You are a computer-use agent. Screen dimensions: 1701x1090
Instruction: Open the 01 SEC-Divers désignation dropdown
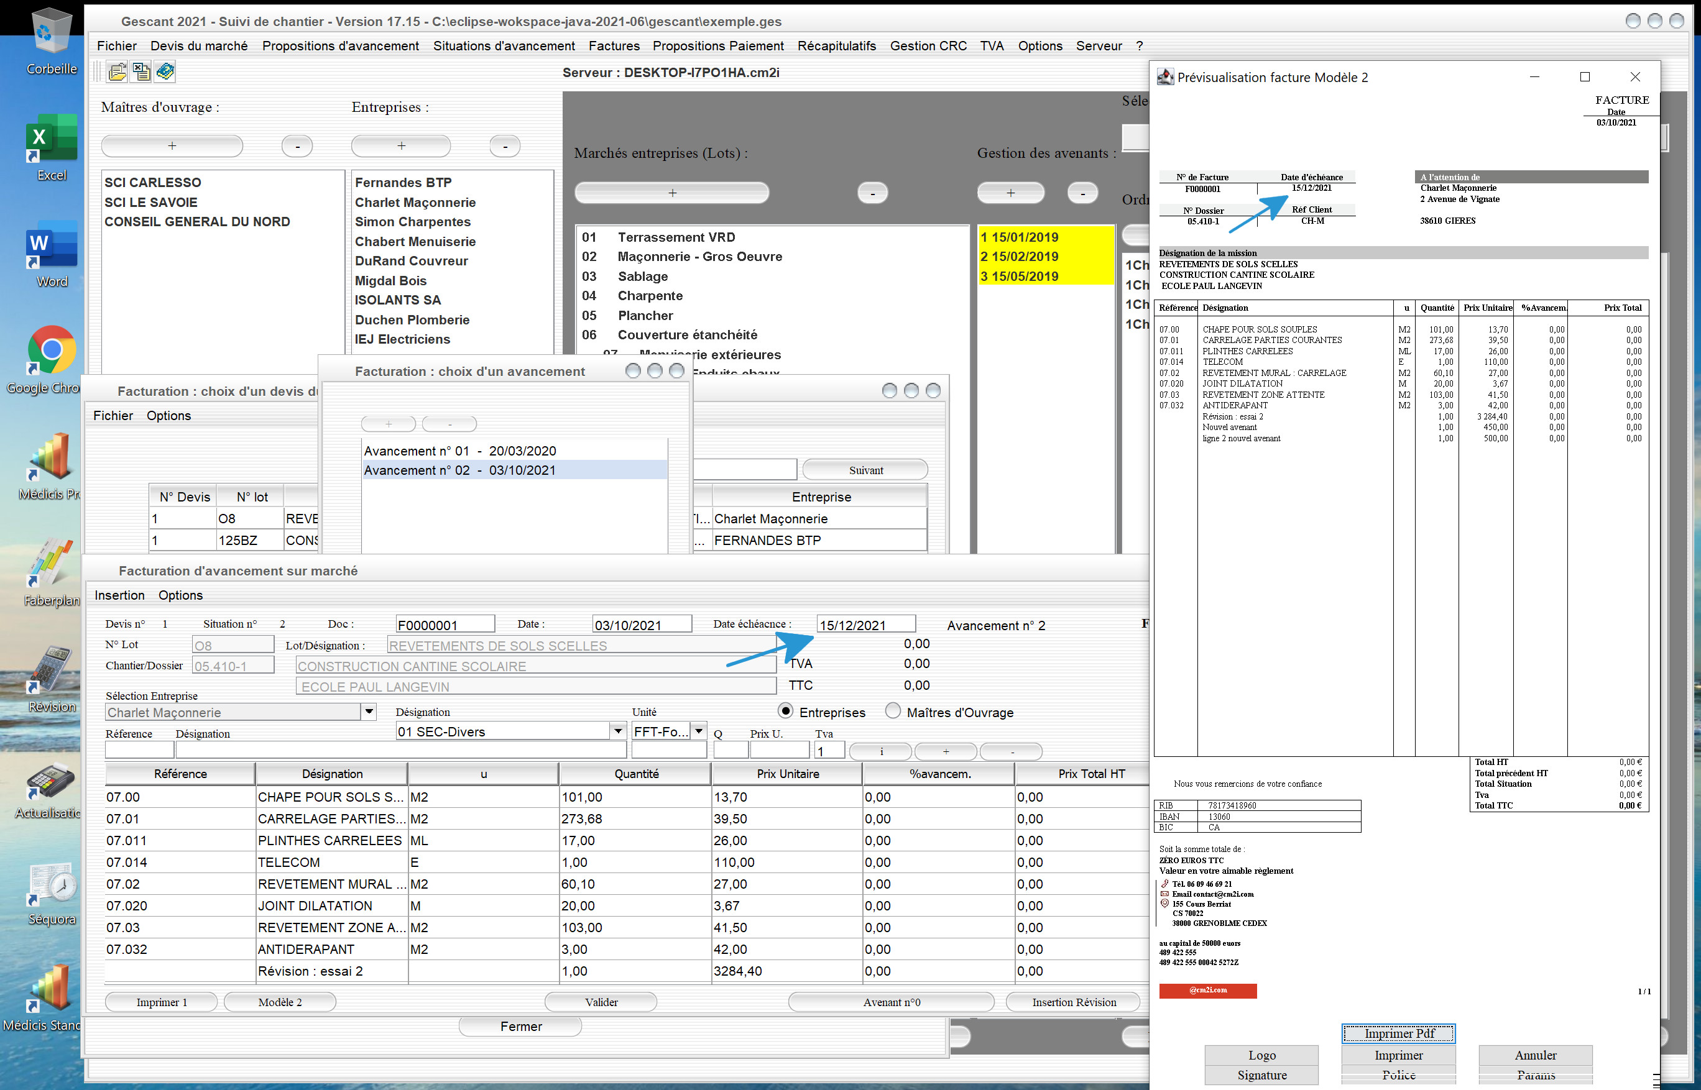tap(618, 731)
